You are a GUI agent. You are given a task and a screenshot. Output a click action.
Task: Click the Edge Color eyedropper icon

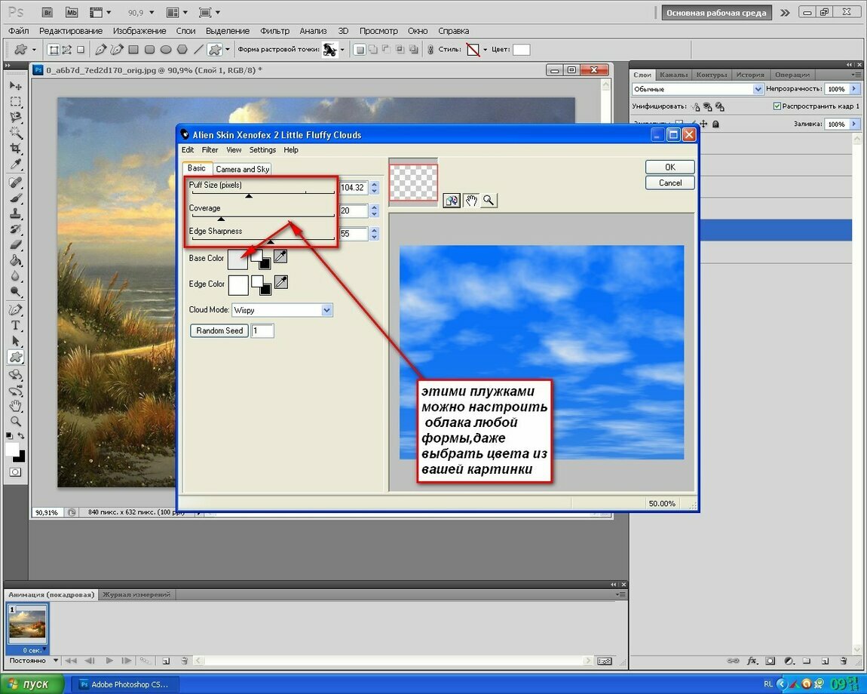(x=281, y=282)
